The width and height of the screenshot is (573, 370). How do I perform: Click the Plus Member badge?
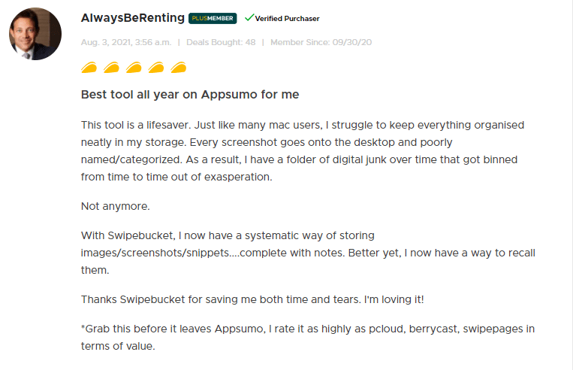pyautogui.click(x=213, y=18)
